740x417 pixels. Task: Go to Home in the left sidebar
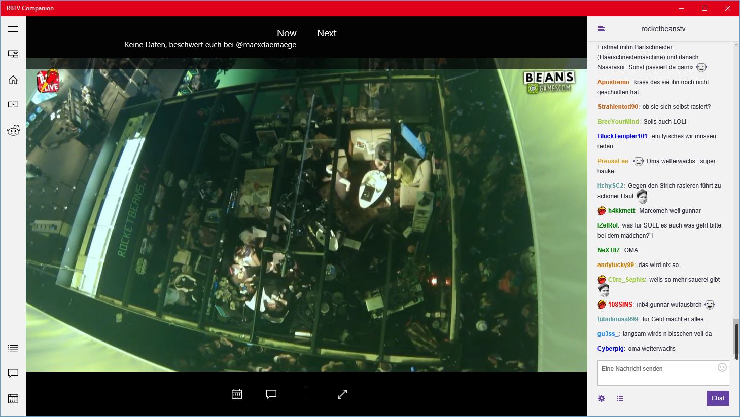(x=13, y=80)
